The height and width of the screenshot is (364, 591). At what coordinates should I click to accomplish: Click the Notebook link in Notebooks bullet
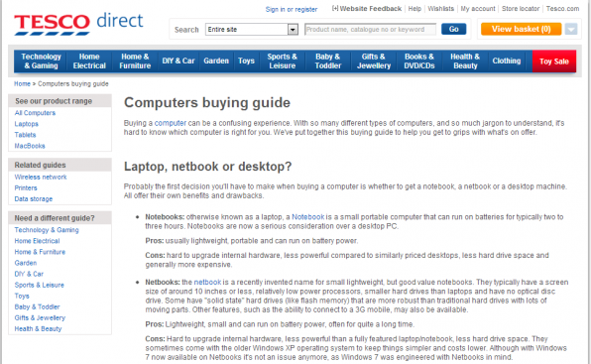(x=308, y=217)
